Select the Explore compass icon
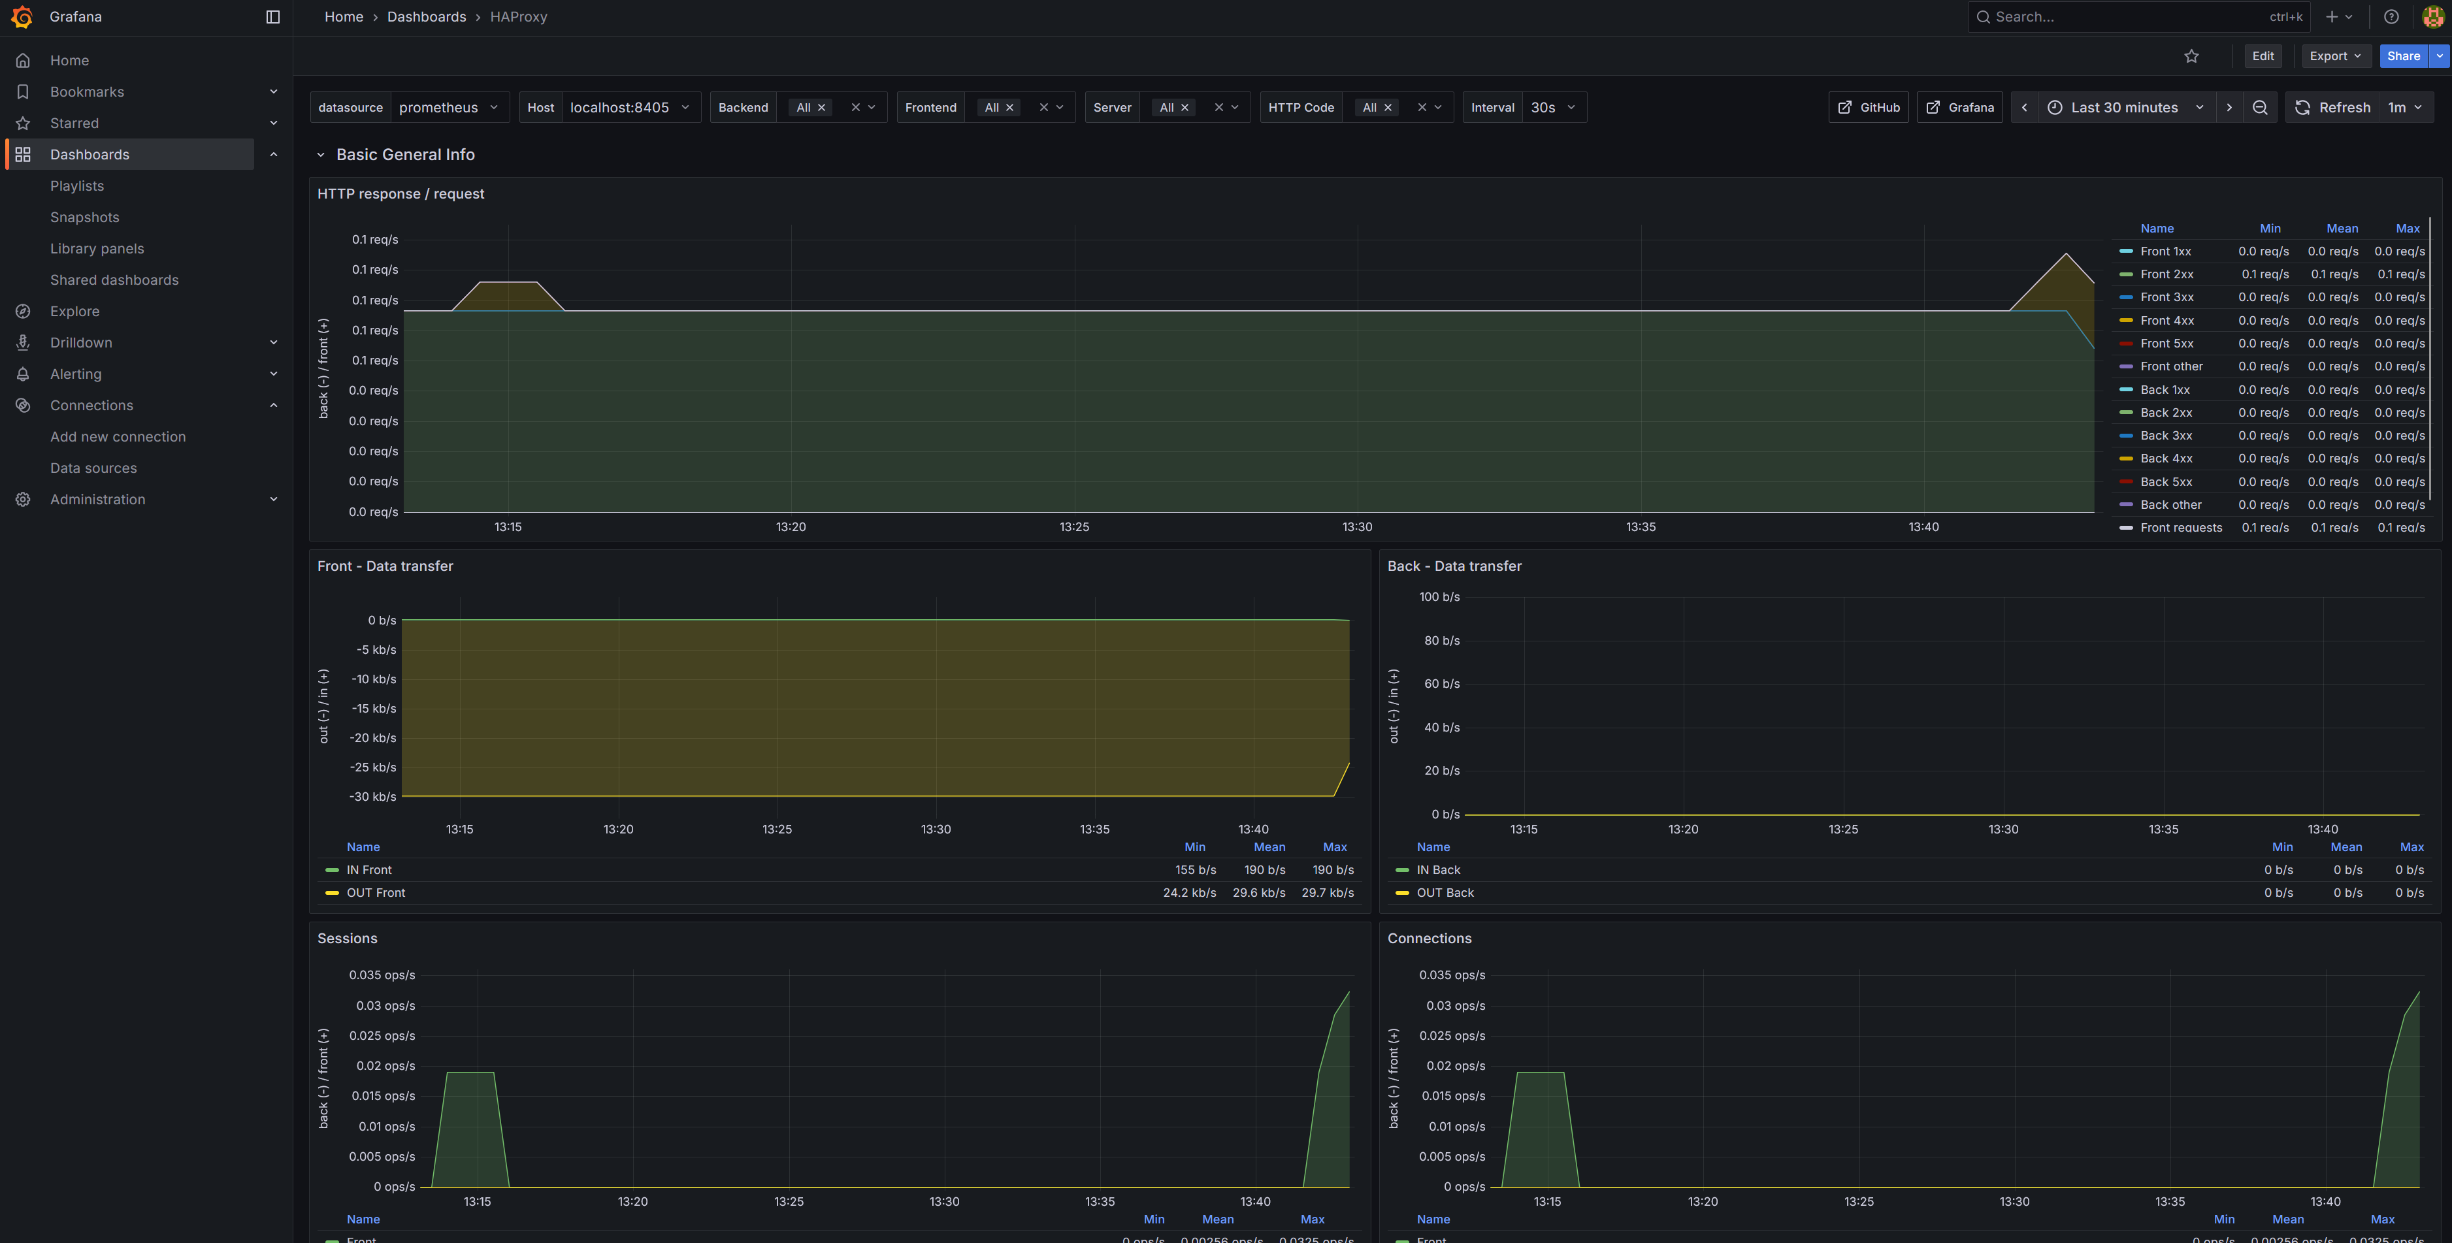Screen dimensions: 2452x1243 [x=23, y=311]
